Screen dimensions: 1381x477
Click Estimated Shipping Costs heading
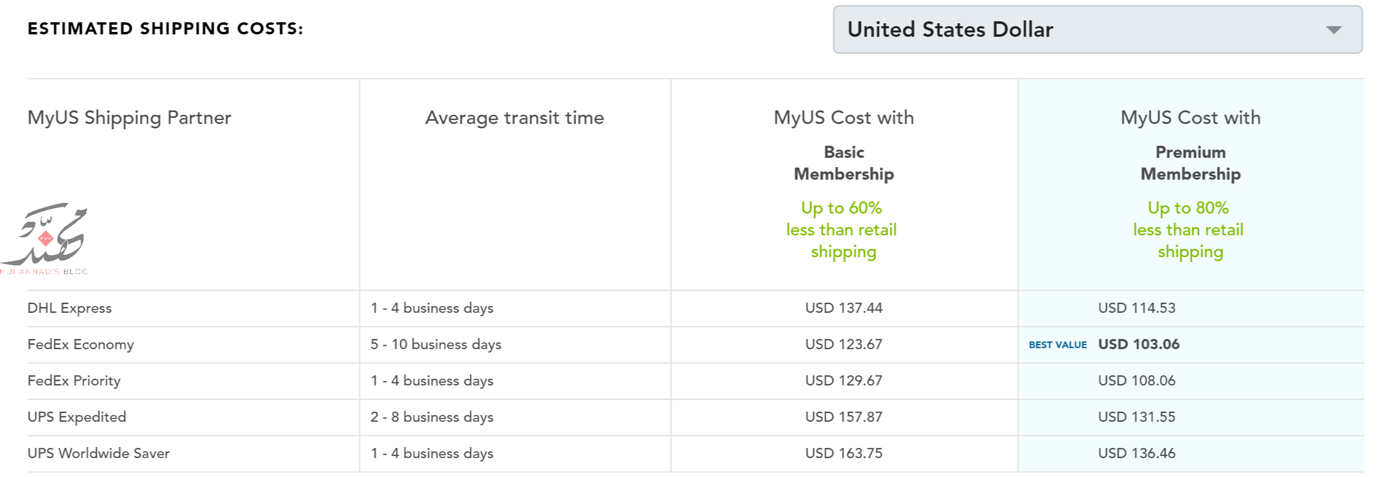click(x=166, y=29)
